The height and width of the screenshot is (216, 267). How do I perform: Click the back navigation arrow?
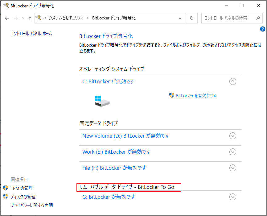(x=7, y=18)
